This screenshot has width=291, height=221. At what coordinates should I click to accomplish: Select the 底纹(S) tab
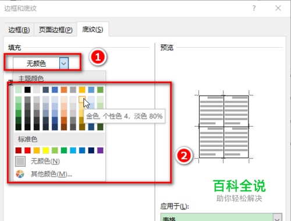pyautogui.click(x=93, y=29)
